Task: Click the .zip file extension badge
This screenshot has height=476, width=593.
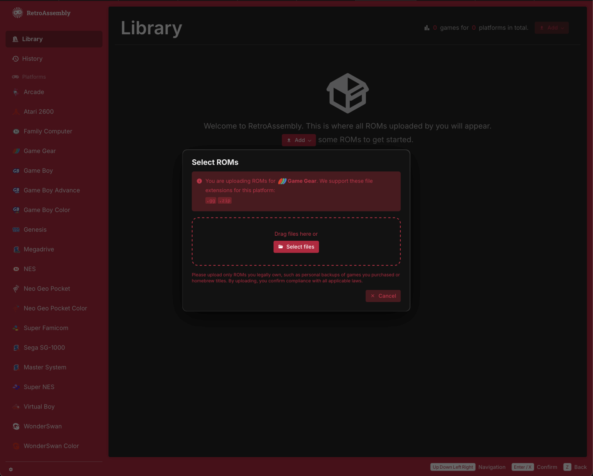Action: 225,200
